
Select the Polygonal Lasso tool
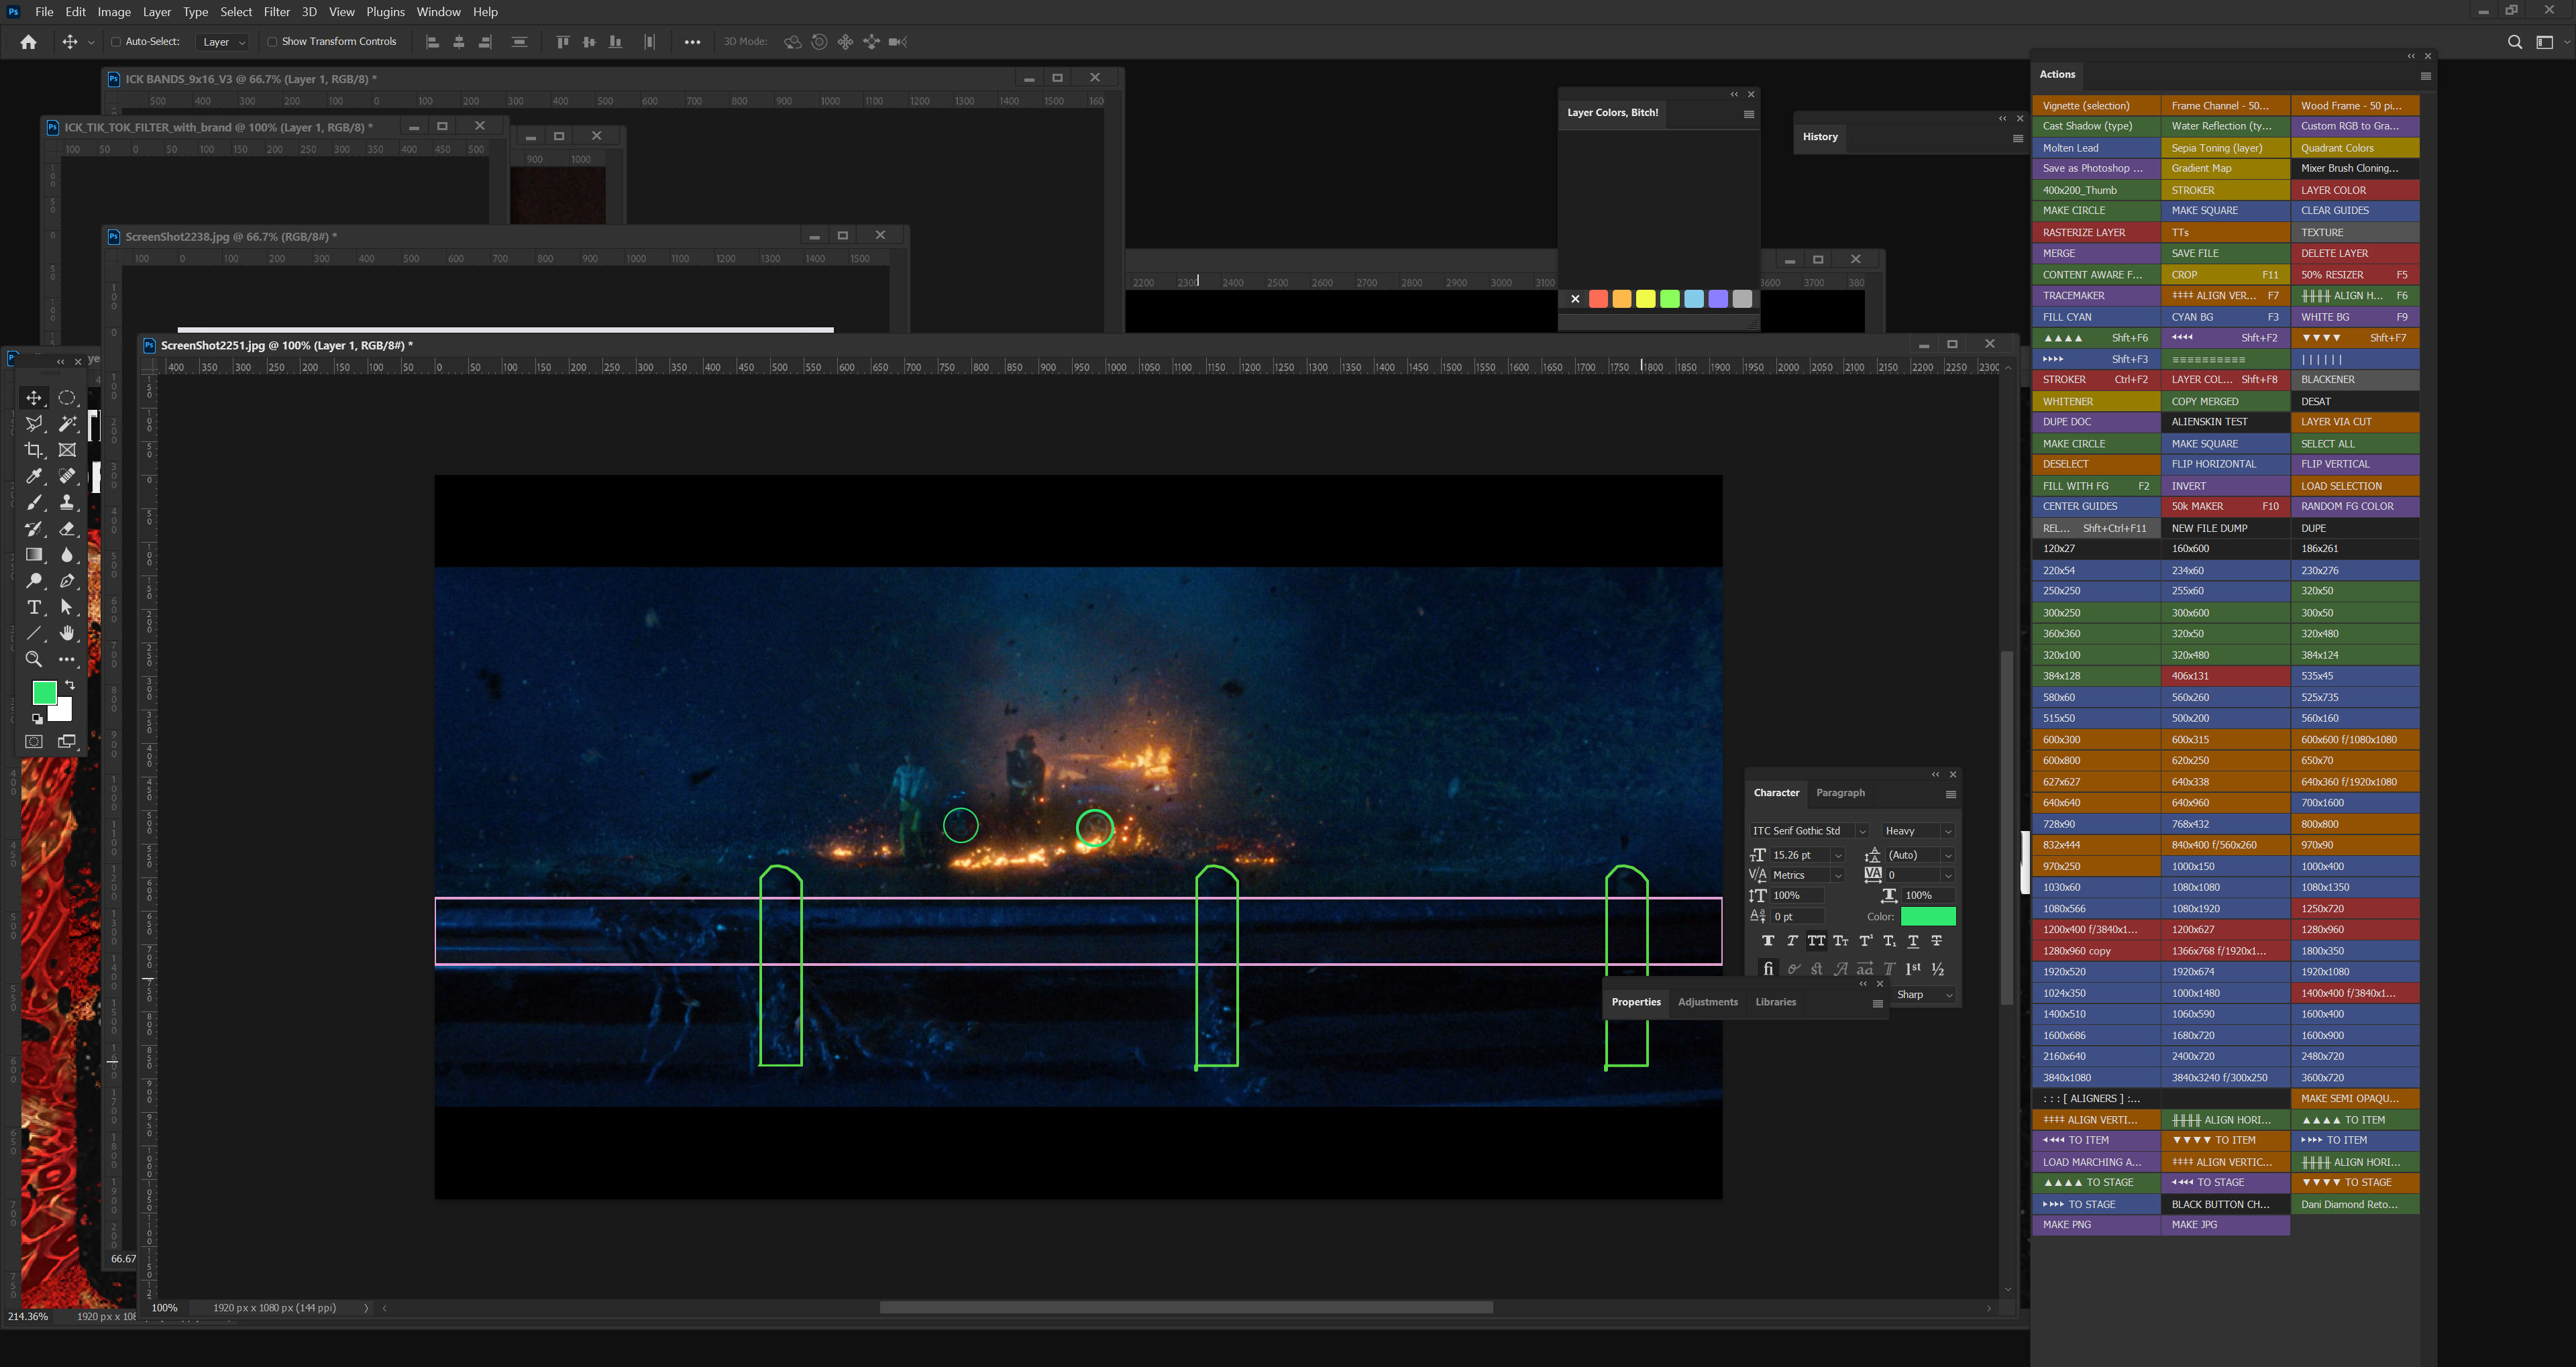click(34, 424)
